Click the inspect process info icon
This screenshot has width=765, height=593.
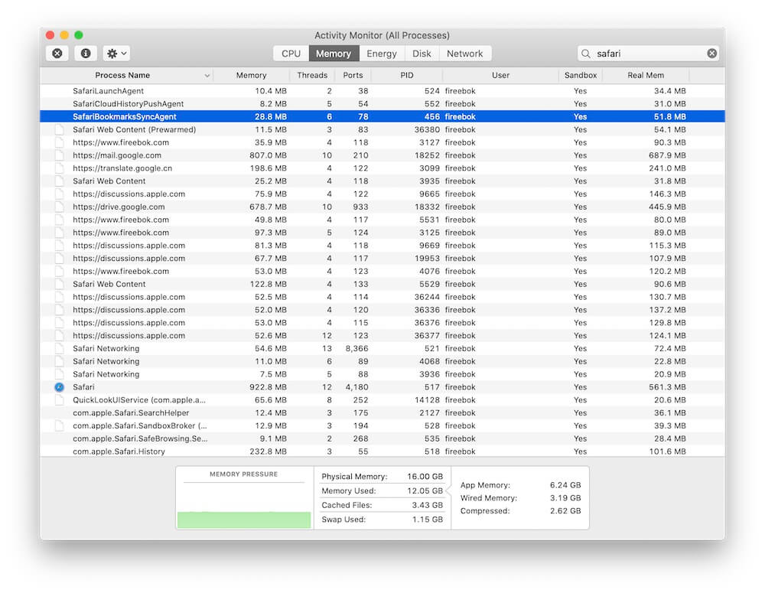point(86,54)
